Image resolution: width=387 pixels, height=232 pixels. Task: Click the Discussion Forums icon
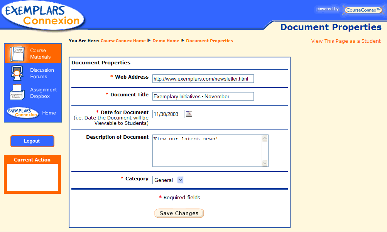[x=17, y=73]
